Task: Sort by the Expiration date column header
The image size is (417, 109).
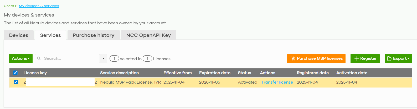Action: [215, 73]
